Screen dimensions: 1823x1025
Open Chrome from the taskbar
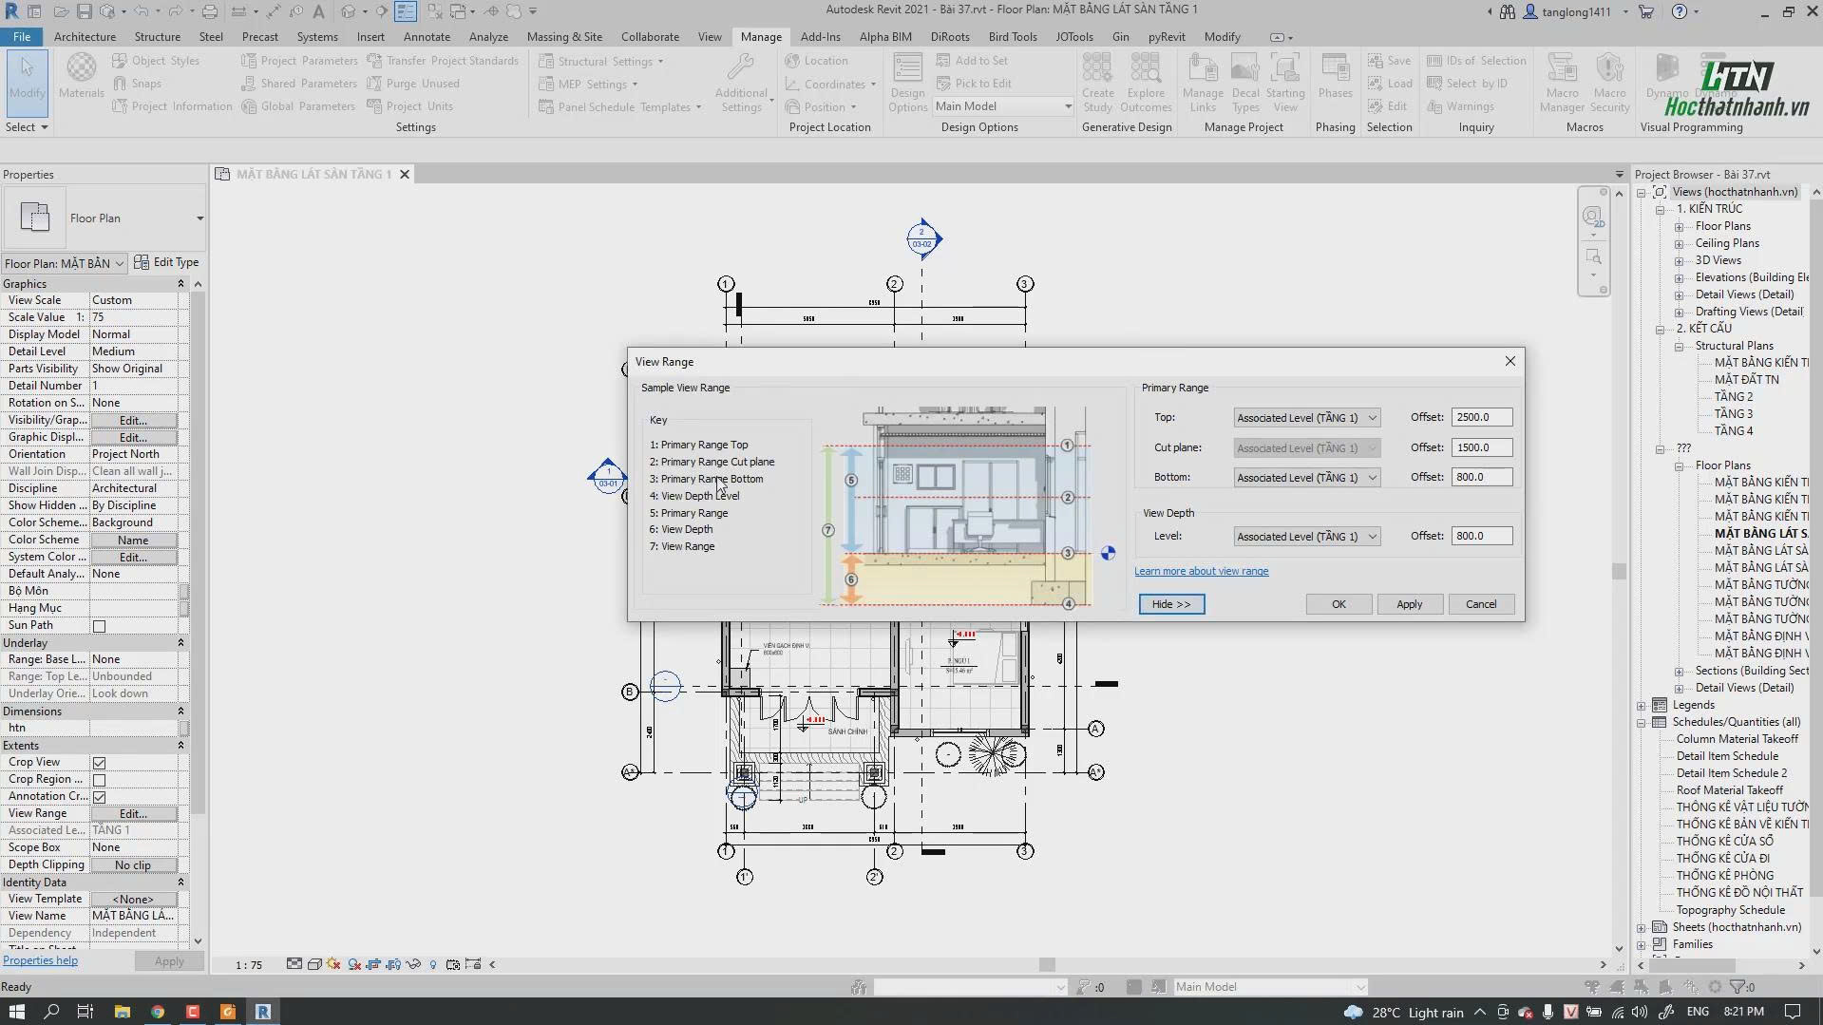(x=158, y=1012)
